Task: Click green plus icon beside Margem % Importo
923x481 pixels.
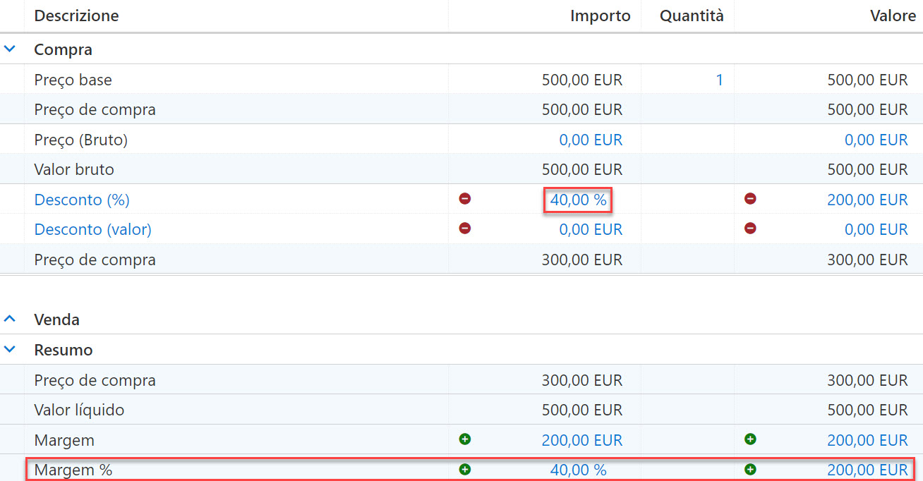Action: [x=464, y=469]
